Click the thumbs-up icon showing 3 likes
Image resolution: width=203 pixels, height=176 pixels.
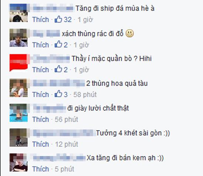58,94
